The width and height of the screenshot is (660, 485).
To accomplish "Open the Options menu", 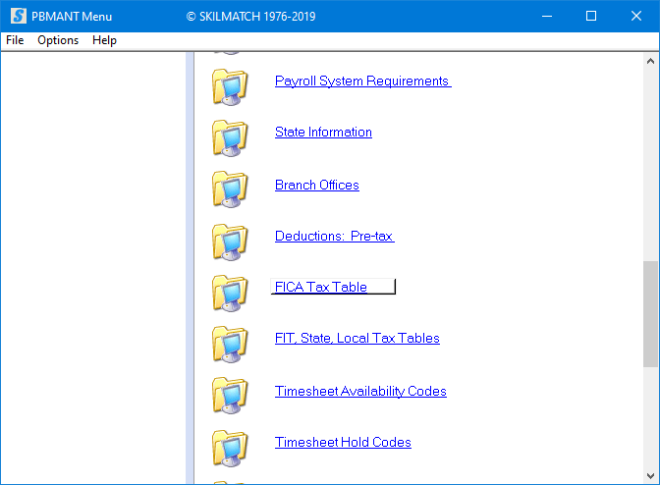I will coord(58,40).
